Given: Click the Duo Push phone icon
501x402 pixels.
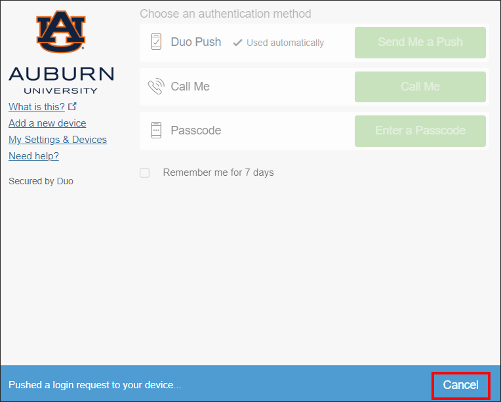Looking at the screenshot, I should pyautogui.click(x=156, y=42).
